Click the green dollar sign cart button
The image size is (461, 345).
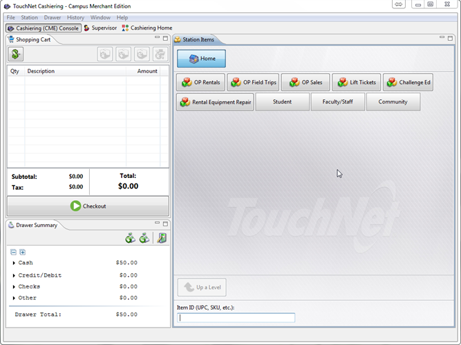pyautogui.click(x=15, y=54)
